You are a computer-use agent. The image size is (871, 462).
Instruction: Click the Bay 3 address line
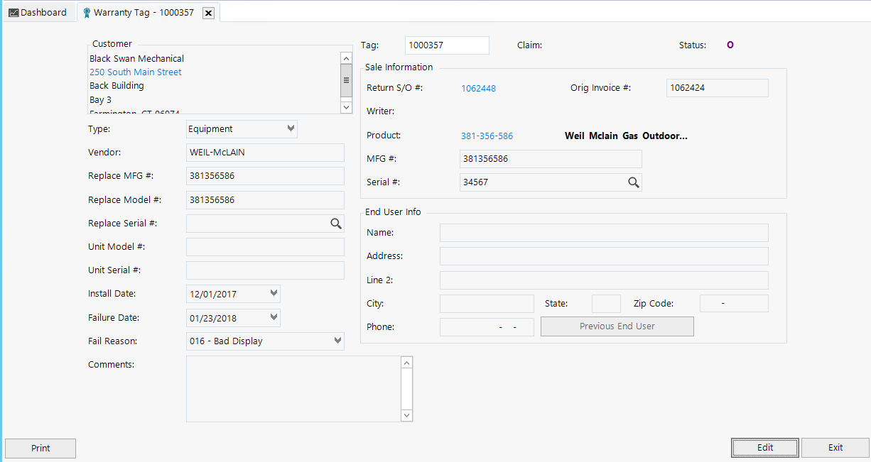point(100,100)
